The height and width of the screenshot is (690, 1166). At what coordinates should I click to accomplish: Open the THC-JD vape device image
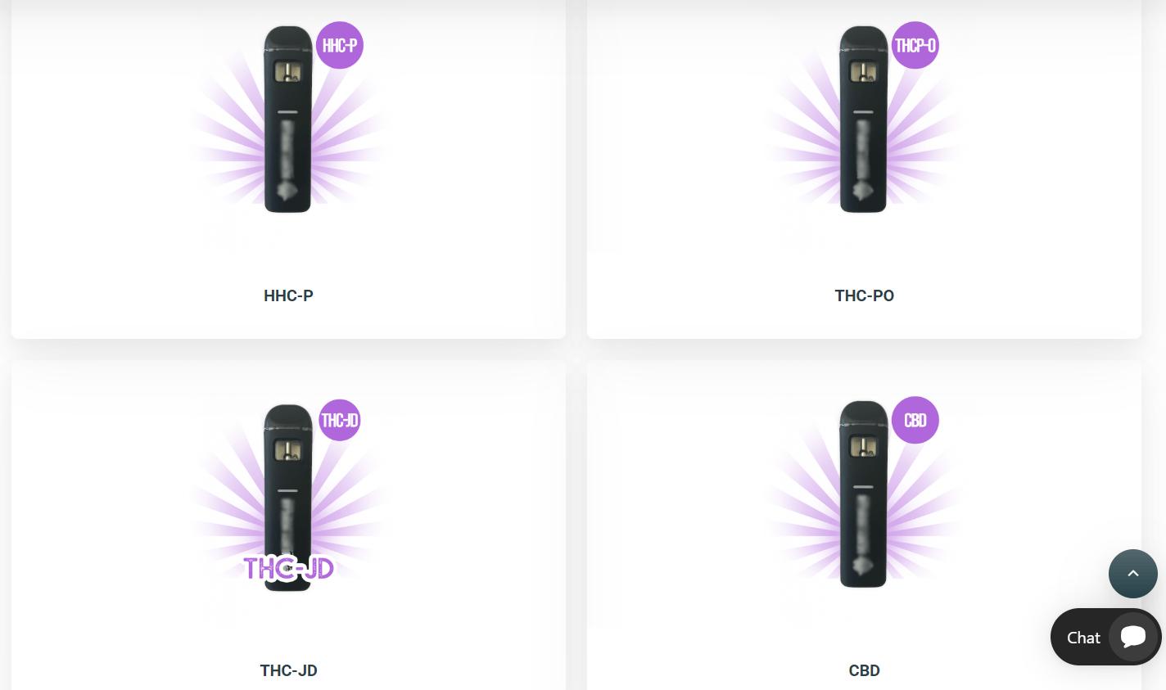[288, 496]
